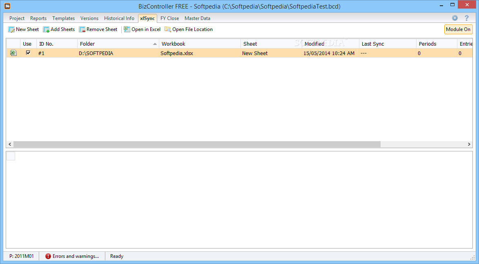Click the horizontal scrollbar left arrow
479x264 pixels.
point(10,144)
